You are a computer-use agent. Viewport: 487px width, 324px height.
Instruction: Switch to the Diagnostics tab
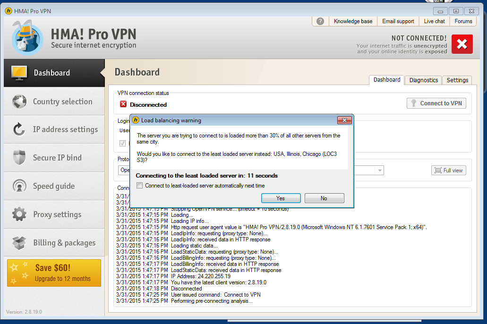coord(423,80)
